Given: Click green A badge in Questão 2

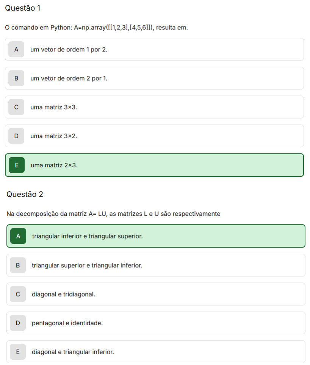Looking at the screenshot, I should [18, 236].
